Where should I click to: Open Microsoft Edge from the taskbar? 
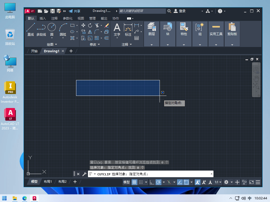tap(25, 198)
